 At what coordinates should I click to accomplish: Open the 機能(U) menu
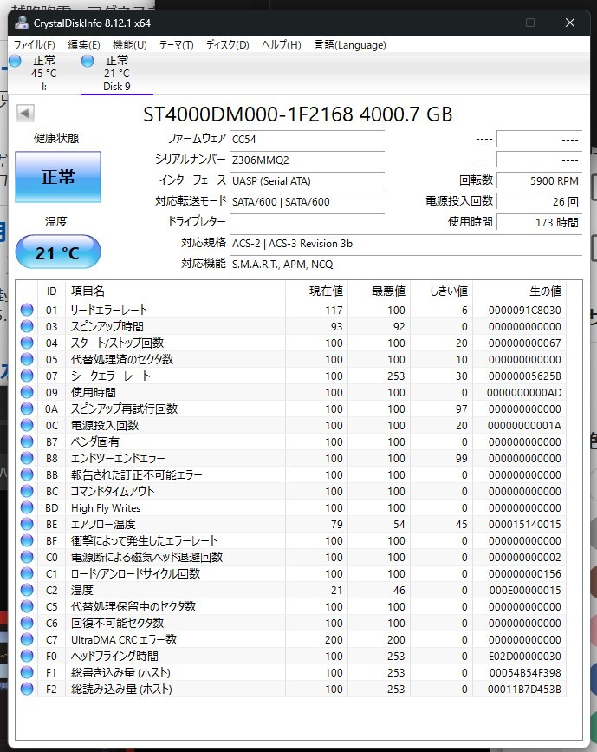[x=129, y=44]
